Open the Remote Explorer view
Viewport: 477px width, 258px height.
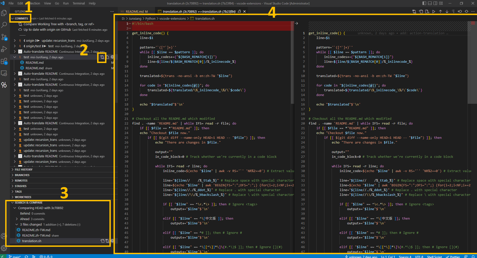click(x=4, y=73)
